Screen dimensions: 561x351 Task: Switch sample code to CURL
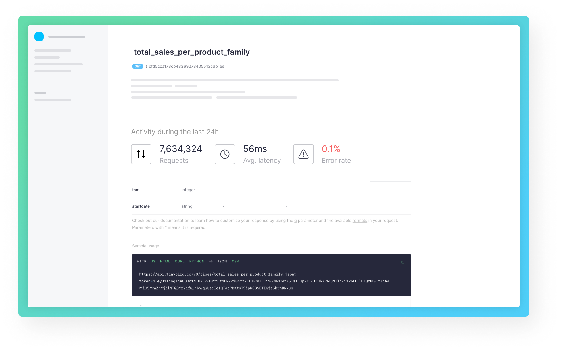point(180,261)
